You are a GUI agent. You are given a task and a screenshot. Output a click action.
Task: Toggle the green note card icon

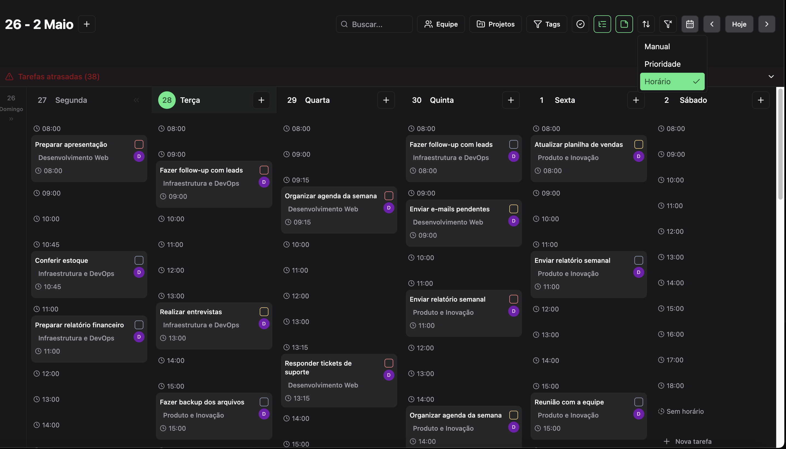[x=624, y=24]
